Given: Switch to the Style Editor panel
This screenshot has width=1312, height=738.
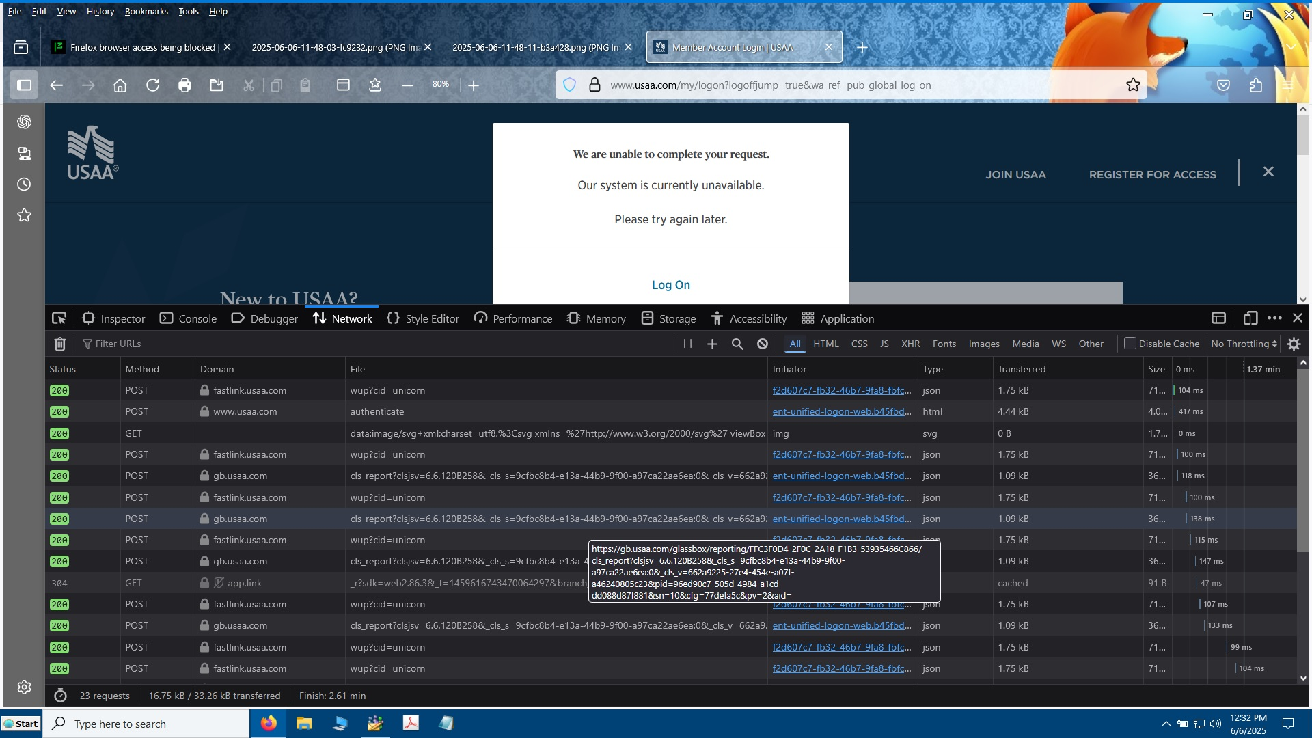Looking at the screenshot, I should coord(423,318).
